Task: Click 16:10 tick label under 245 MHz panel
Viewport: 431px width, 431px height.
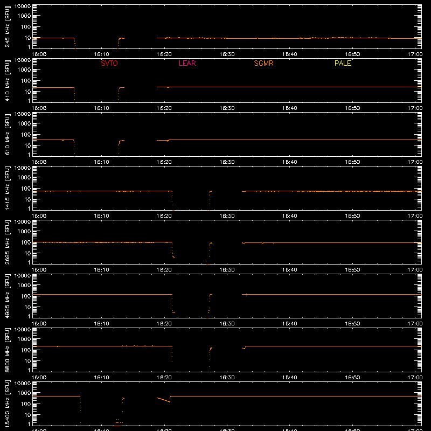Action: [x=101, y=54]
